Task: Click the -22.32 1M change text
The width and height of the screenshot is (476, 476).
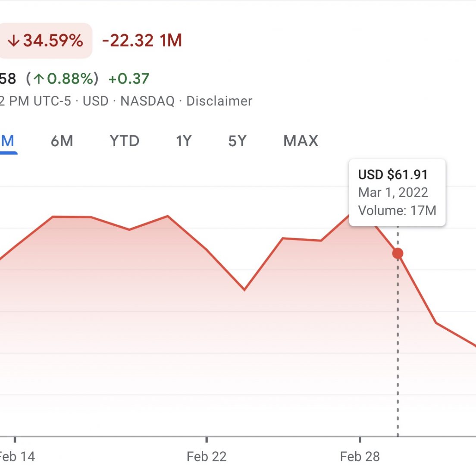Action: [x=142, y=41]
